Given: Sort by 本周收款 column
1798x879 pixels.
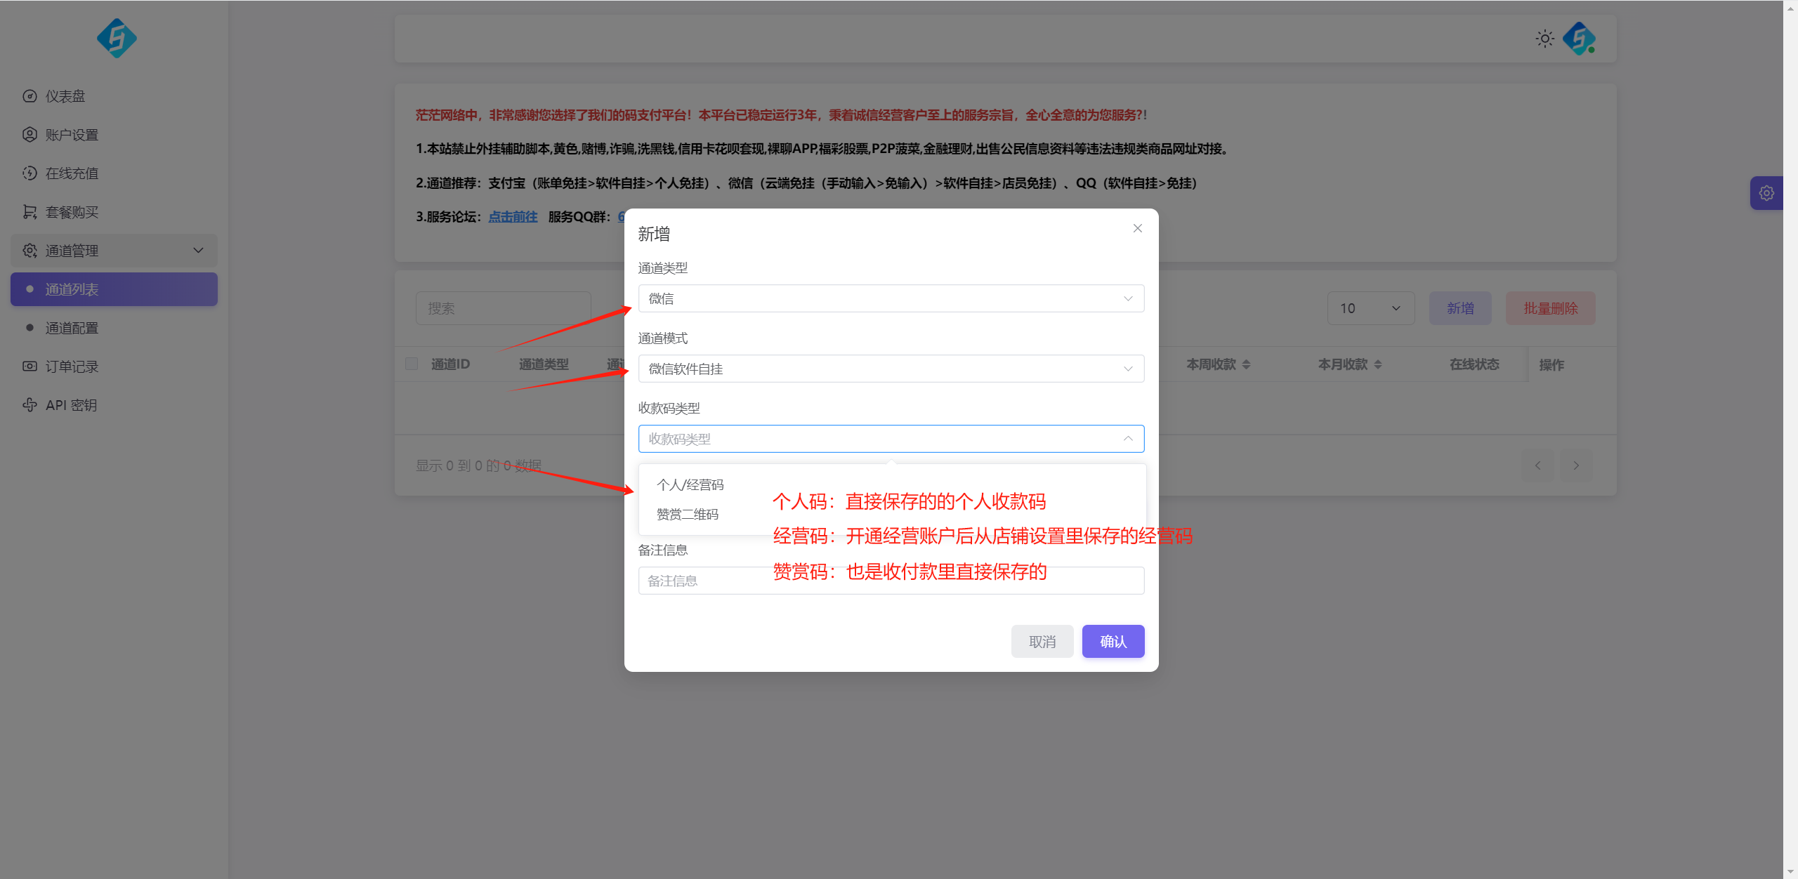Looking at the screenshot, I should (1219, 364).
